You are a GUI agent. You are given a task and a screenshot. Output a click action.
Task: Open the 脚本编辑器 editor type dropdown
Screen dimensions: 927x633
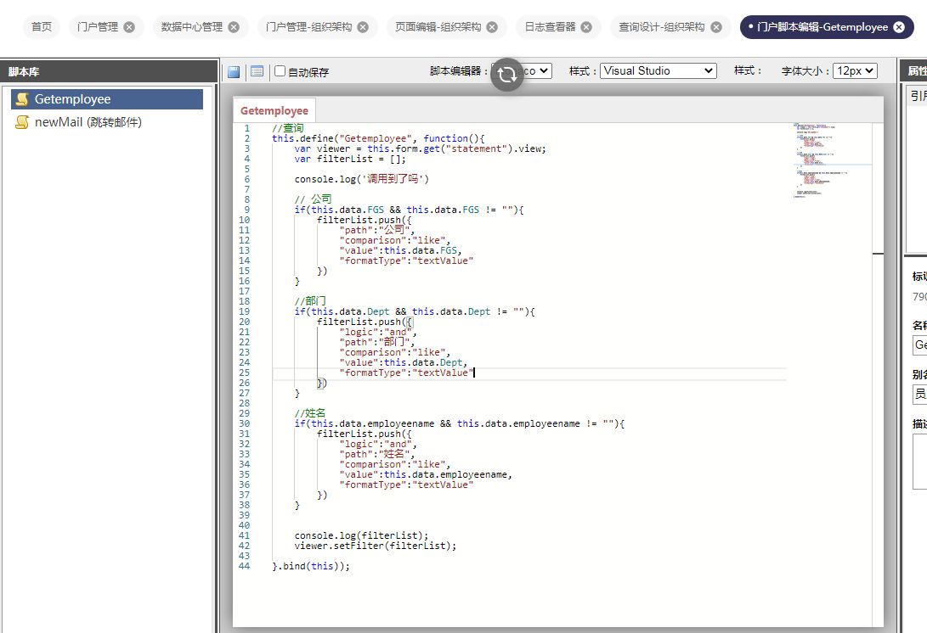pyautogui.click(x=536, y=71)
